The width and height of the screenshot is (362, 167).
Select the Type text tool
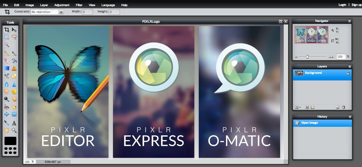click(14, 123)
